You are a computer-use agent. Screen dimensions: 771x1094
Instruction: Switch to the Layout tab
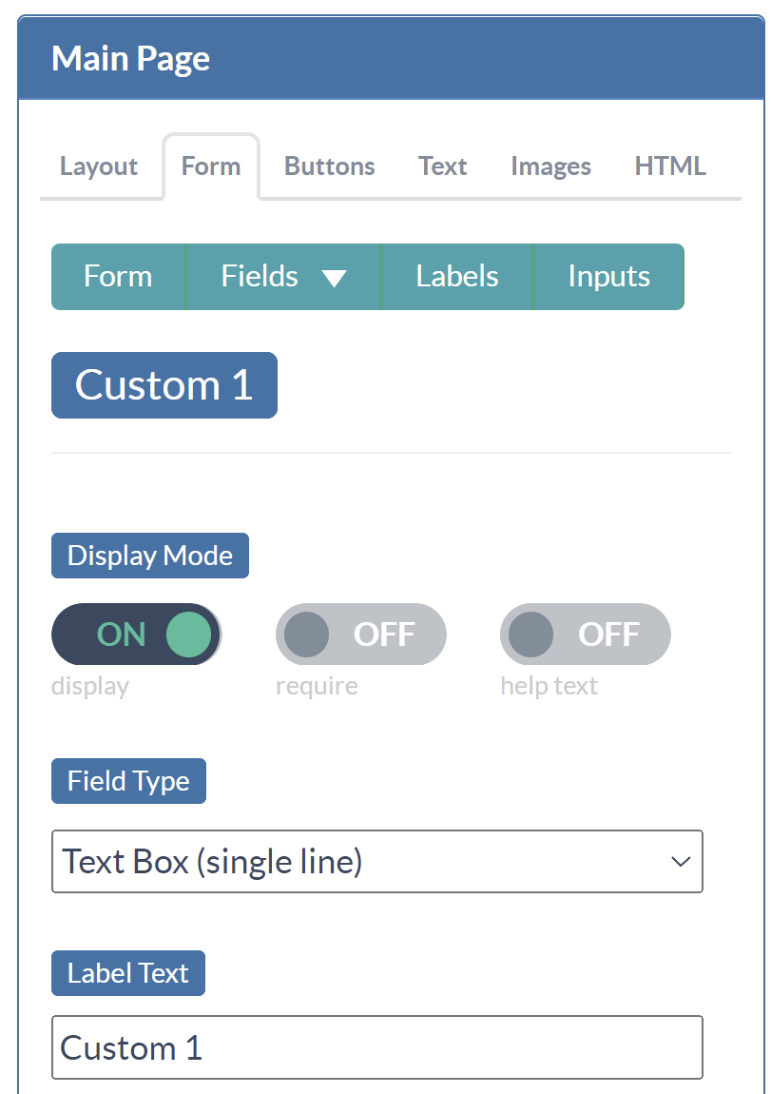click(98, 166)
